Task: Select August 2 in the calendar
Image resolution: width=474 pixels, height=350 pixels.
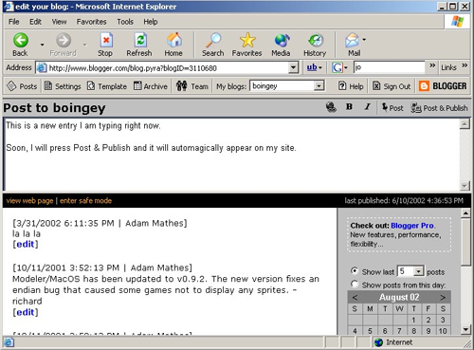Action: click(428, 320)
